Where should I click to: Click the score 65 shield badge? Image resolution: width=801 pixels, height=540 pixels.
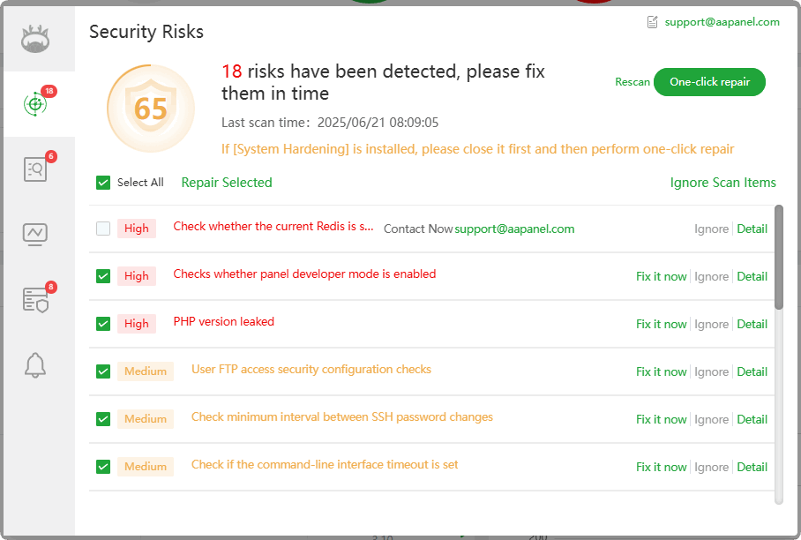click(x=150, y=109)
